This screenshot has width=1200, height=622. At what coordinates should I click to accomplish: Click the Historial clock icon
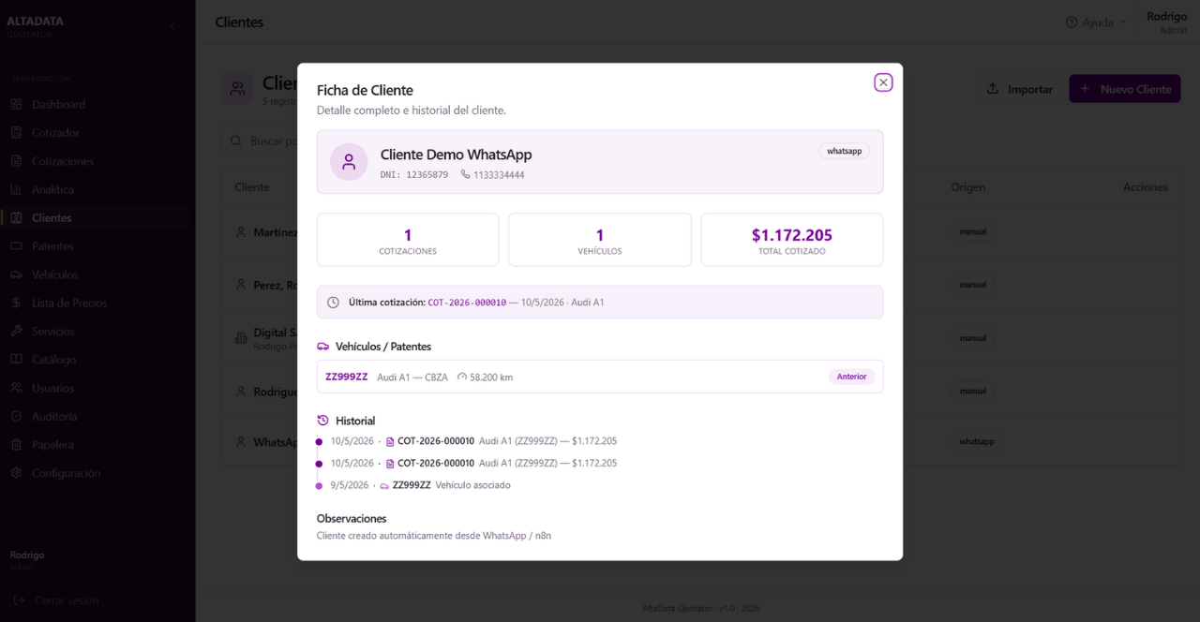pyautogui.click(x=323, y=421)
